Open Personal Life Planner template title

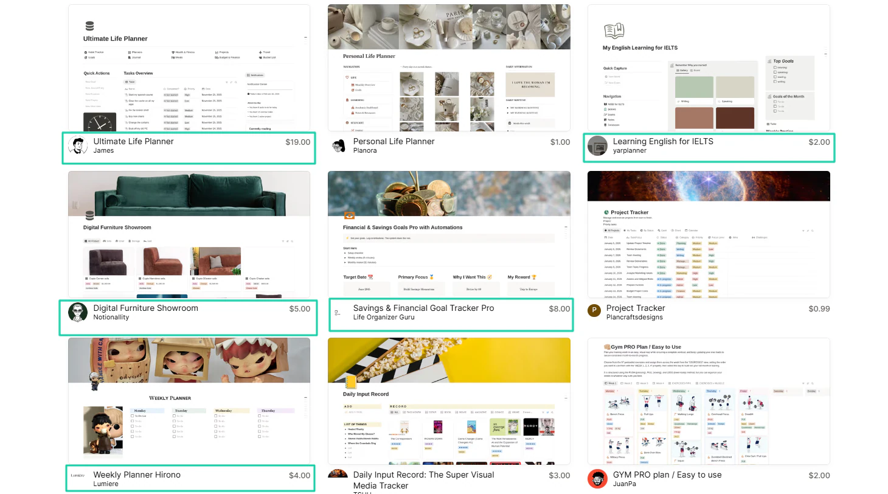394,141
